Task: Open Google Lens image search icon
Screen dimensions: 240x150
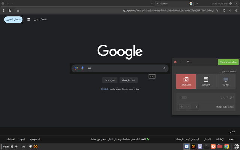Action: click(x=76, y=68)
